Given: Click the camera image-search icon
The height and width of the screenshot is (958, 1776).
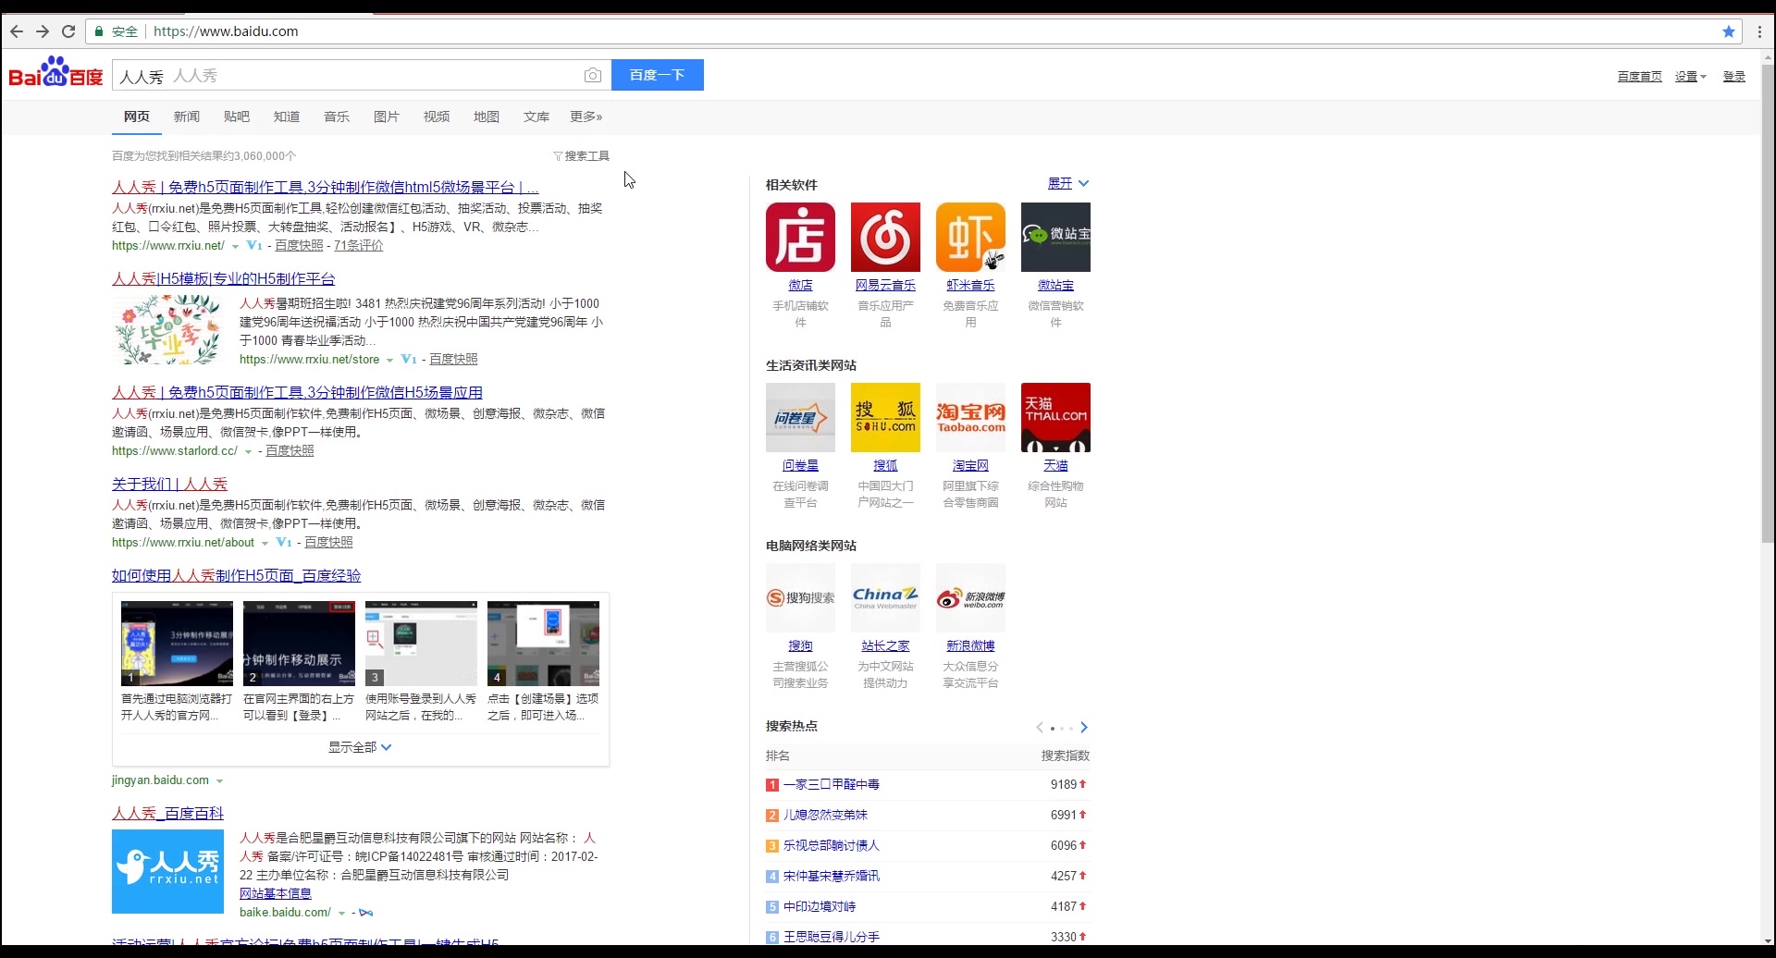Looking at the screenshot, I should [x=593, y=76].
